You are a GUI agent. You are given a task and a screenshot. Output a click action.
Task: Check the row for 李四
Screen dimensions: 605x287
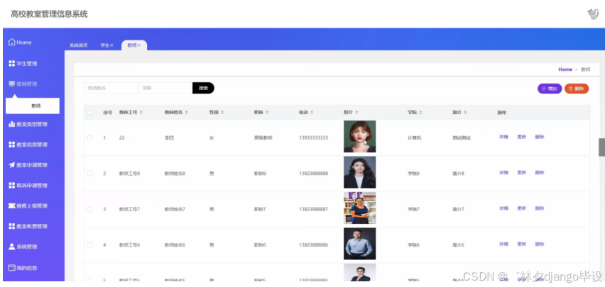tap(89, 137)
